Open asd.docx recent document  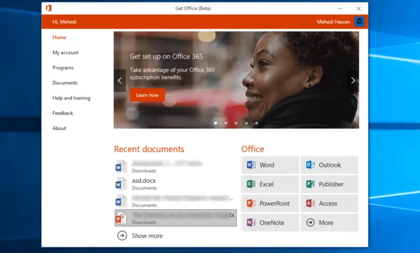(x=176, y=184)
